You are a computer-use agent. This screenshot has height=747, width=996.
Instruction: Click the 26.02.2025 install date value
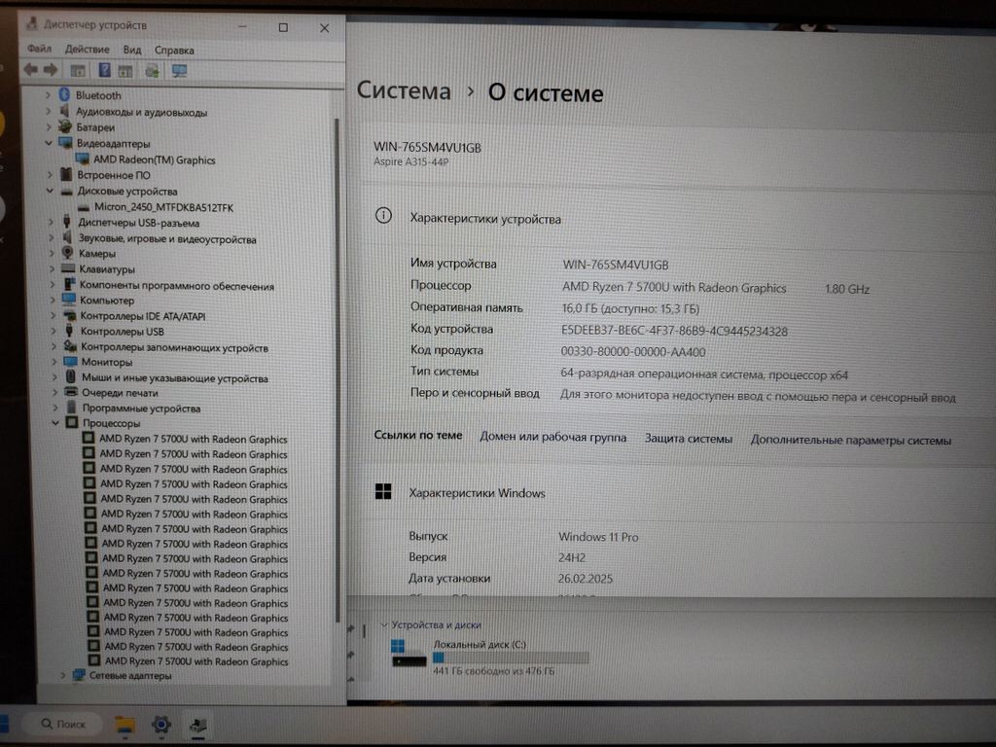585,579
